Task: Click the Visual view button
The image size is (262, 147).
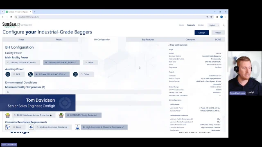Action: point(218,33)
